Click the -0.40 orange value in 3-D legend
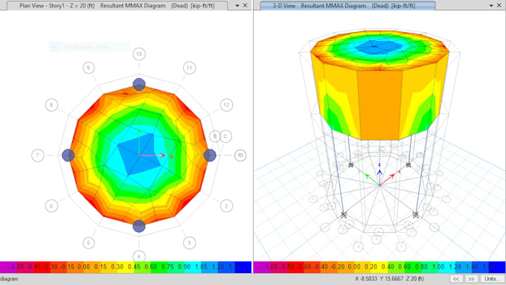 click(x=321, y=267)
